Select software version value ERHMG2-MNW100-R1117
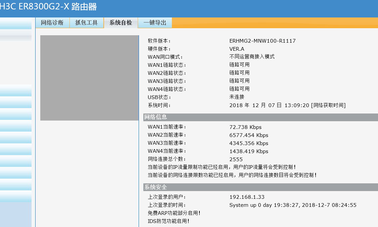 pos(263,41)
